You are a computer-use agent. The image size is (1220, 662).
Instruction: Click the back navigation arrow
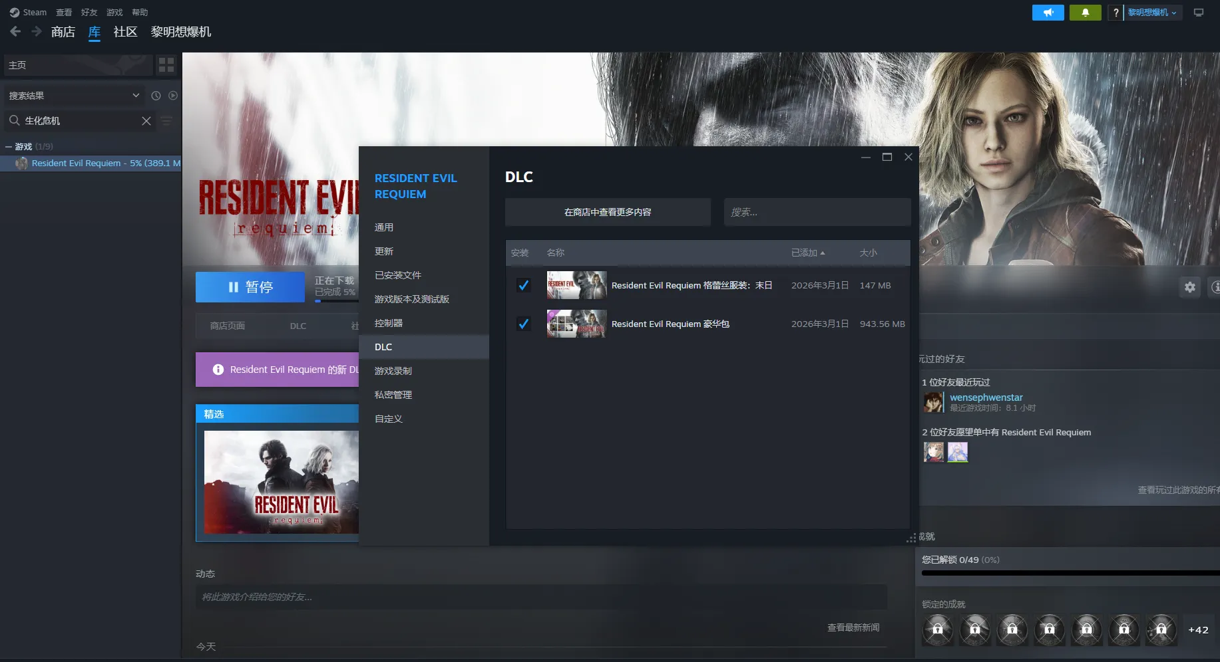15,31
